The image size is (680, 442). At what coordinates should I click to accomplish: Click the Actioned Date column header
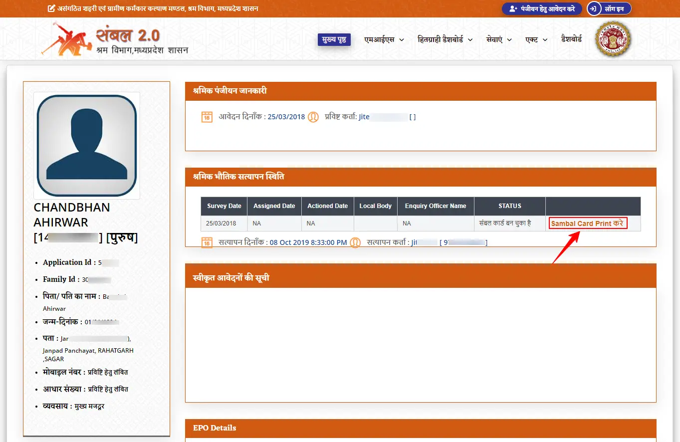[328, 206]
